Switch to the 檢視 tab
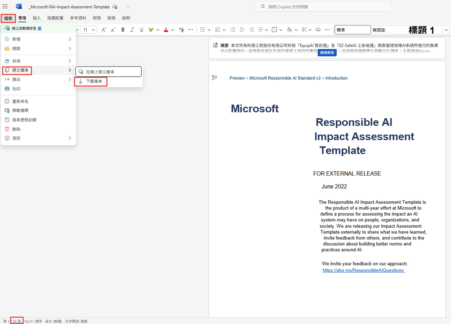This screenshot has height=324, width=451. point(111,18)
